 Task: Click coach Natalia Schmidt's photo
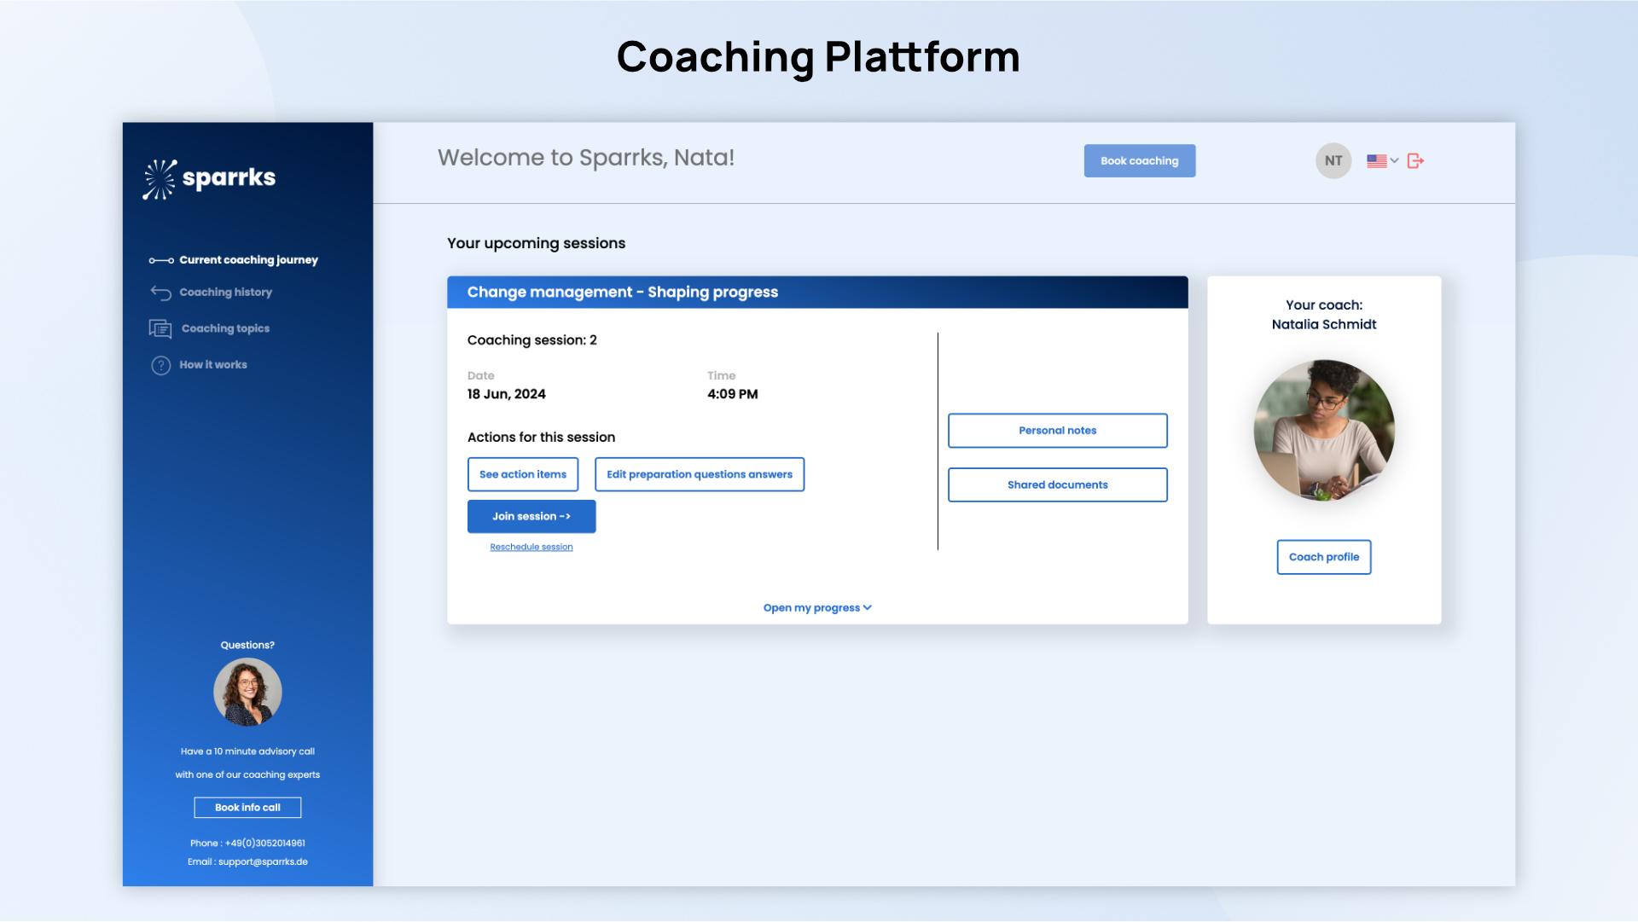tap(1323, 430)
